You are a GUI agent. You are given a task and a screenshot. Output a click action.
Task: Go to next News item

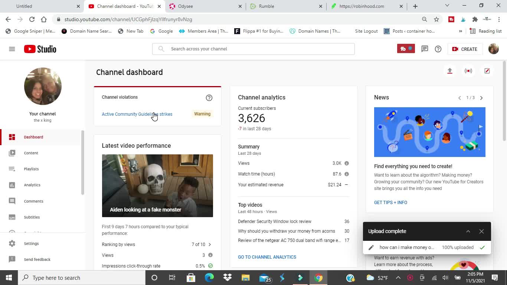click(x=481, y=98)
